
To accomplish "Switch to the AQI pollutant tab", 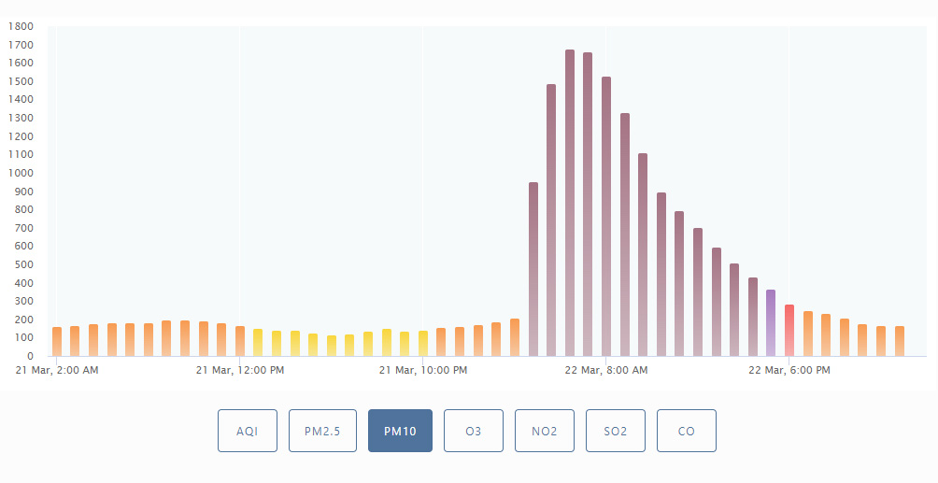I will (x=247, y=431).
